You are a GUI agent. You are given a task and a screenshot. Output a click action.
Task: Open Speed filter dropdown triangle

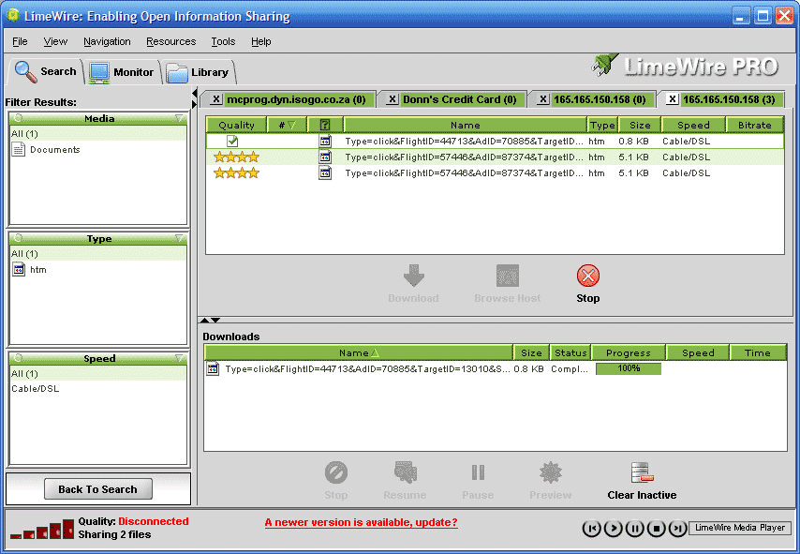coord(179,358)
